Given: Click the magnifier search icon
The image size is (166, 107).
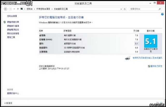Looking at the screenshot, I should coord(160,9).
